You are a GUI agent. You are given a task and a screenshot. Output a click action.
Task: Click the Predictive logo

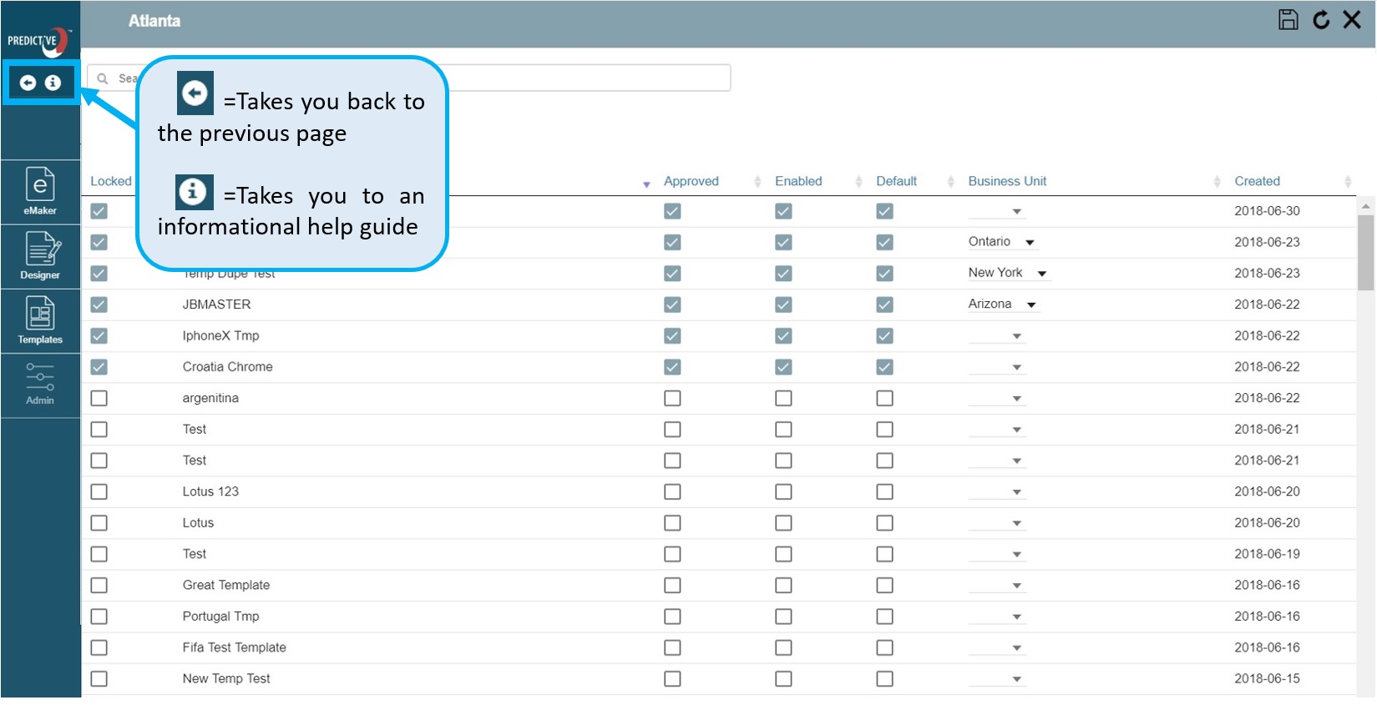click(38, 40)
